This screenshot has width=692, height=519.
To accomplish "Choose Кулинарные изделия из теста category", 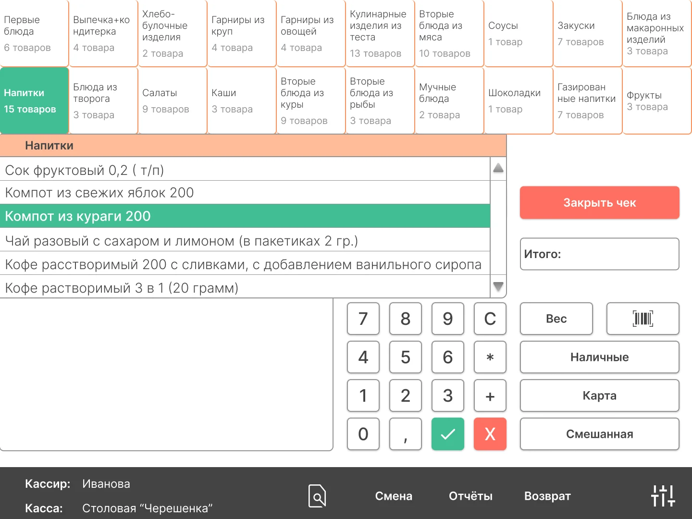I will (381, 34).
